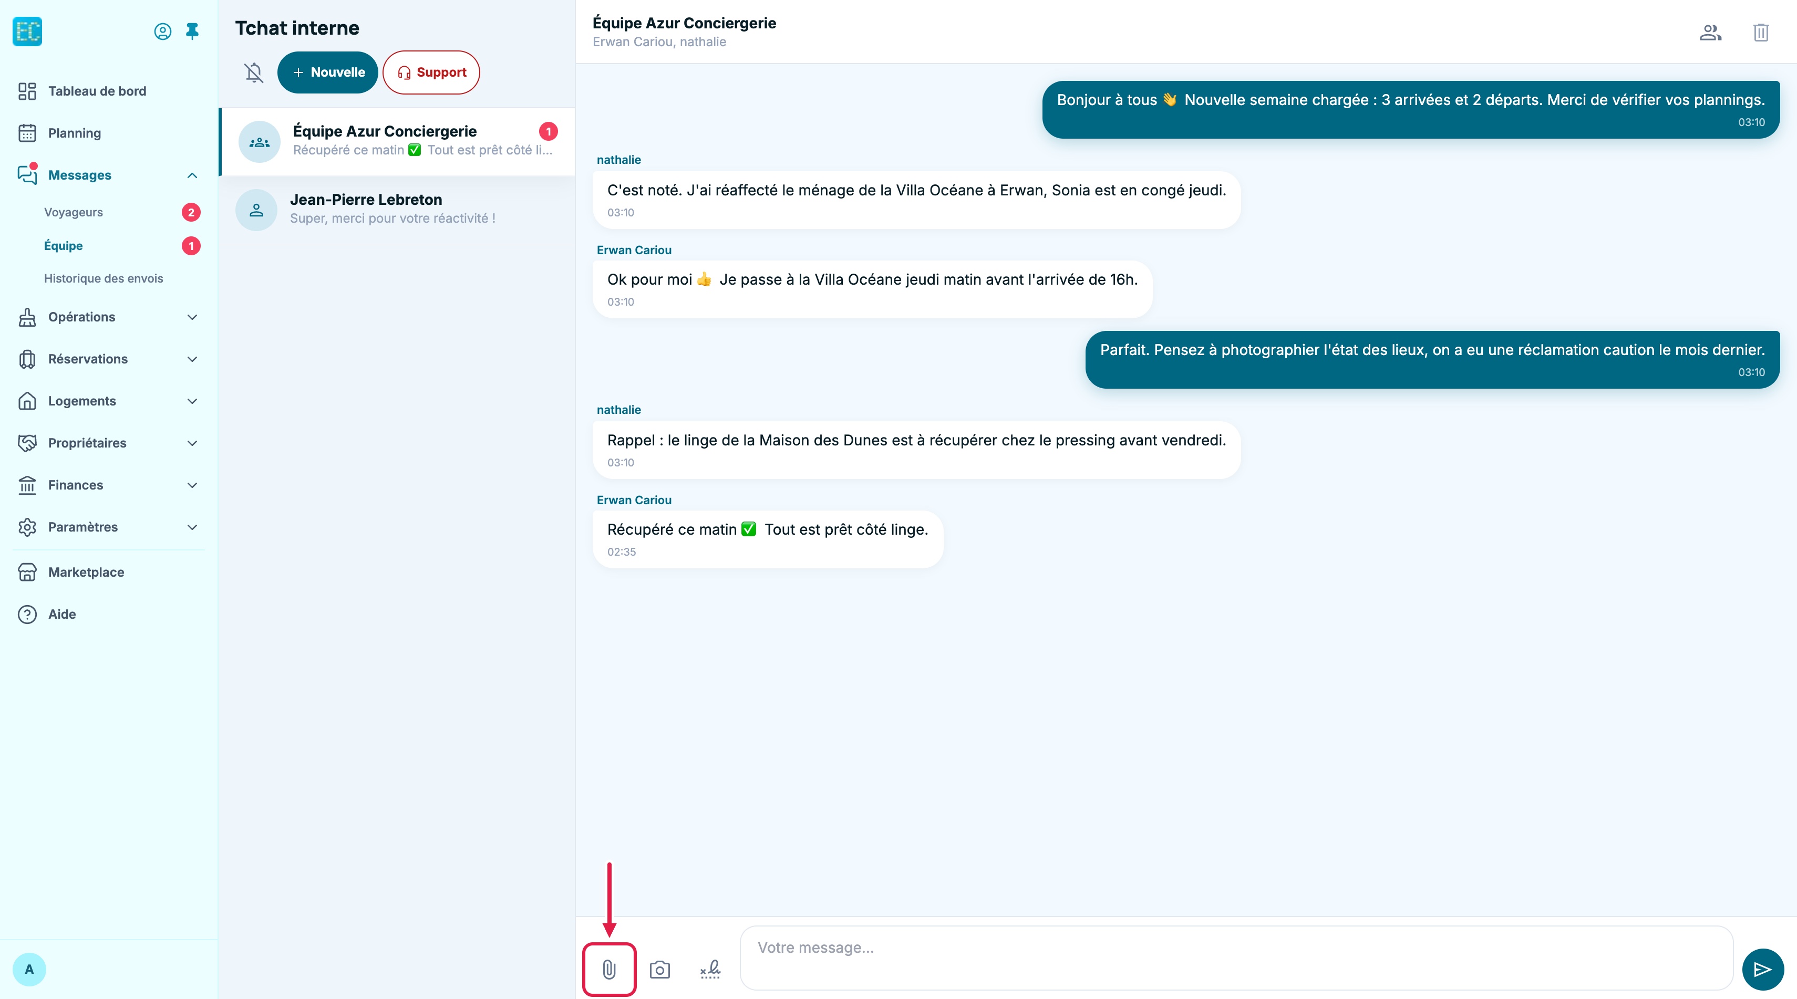The width and height of the screenshot is (1797, 999).
Task: Open Jean-Pierre Lebreton conversation
Action: (x=398, y=209)
